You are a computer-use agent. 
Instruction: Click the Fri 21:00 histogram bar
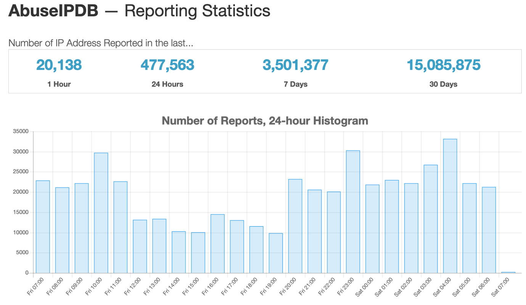coord(315,231)
